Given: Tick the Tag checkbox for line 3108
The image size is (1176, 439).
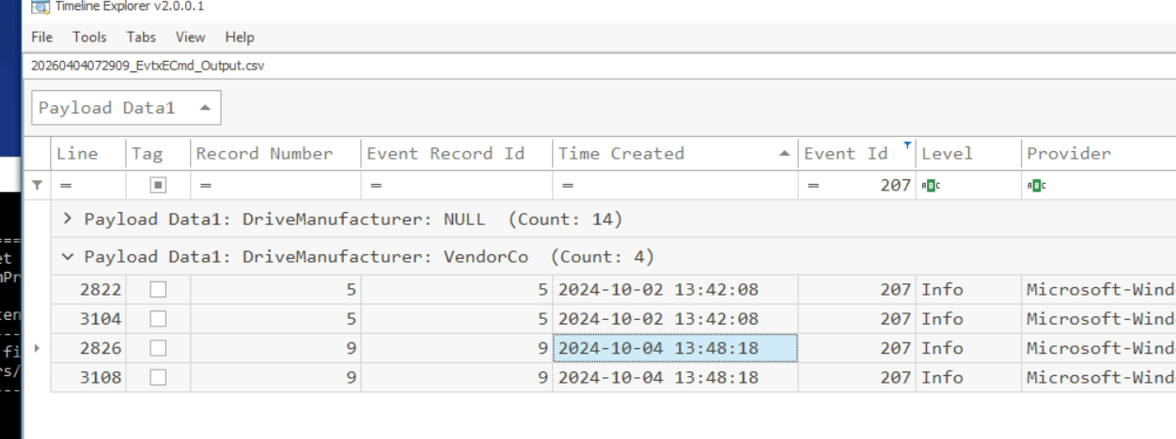Looking at the screenshot, I should (x=159, y=378).
